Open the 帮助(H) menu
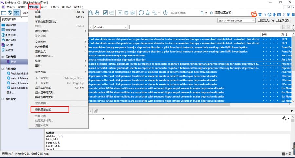Image resolution: width=295 pixels, height=158 pixels. point(78,7)
